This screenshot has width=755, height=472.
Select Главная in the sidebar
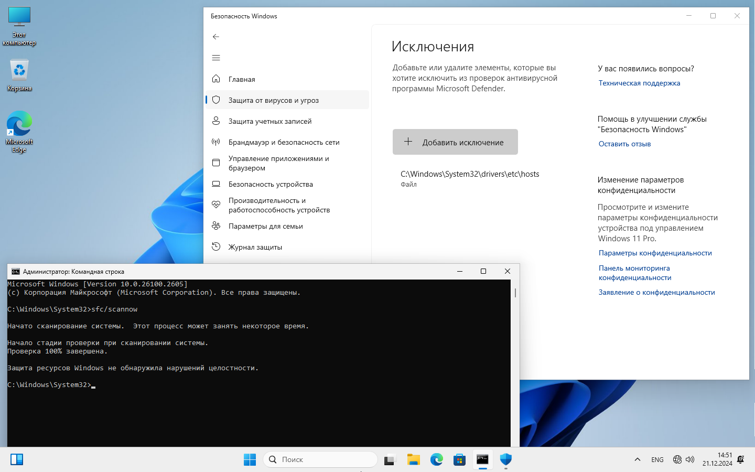click(287, 79)
